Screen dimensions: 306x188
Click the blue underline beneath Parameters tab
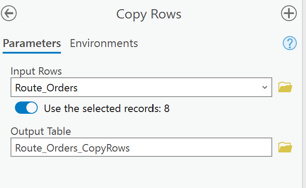[x=32, y=53]
